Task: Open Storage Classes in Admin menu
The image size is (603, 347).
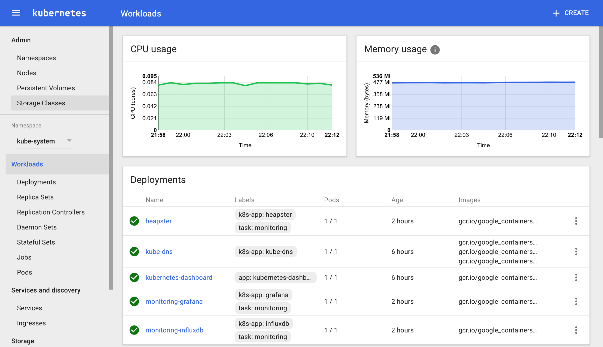Action: point(41,103)
